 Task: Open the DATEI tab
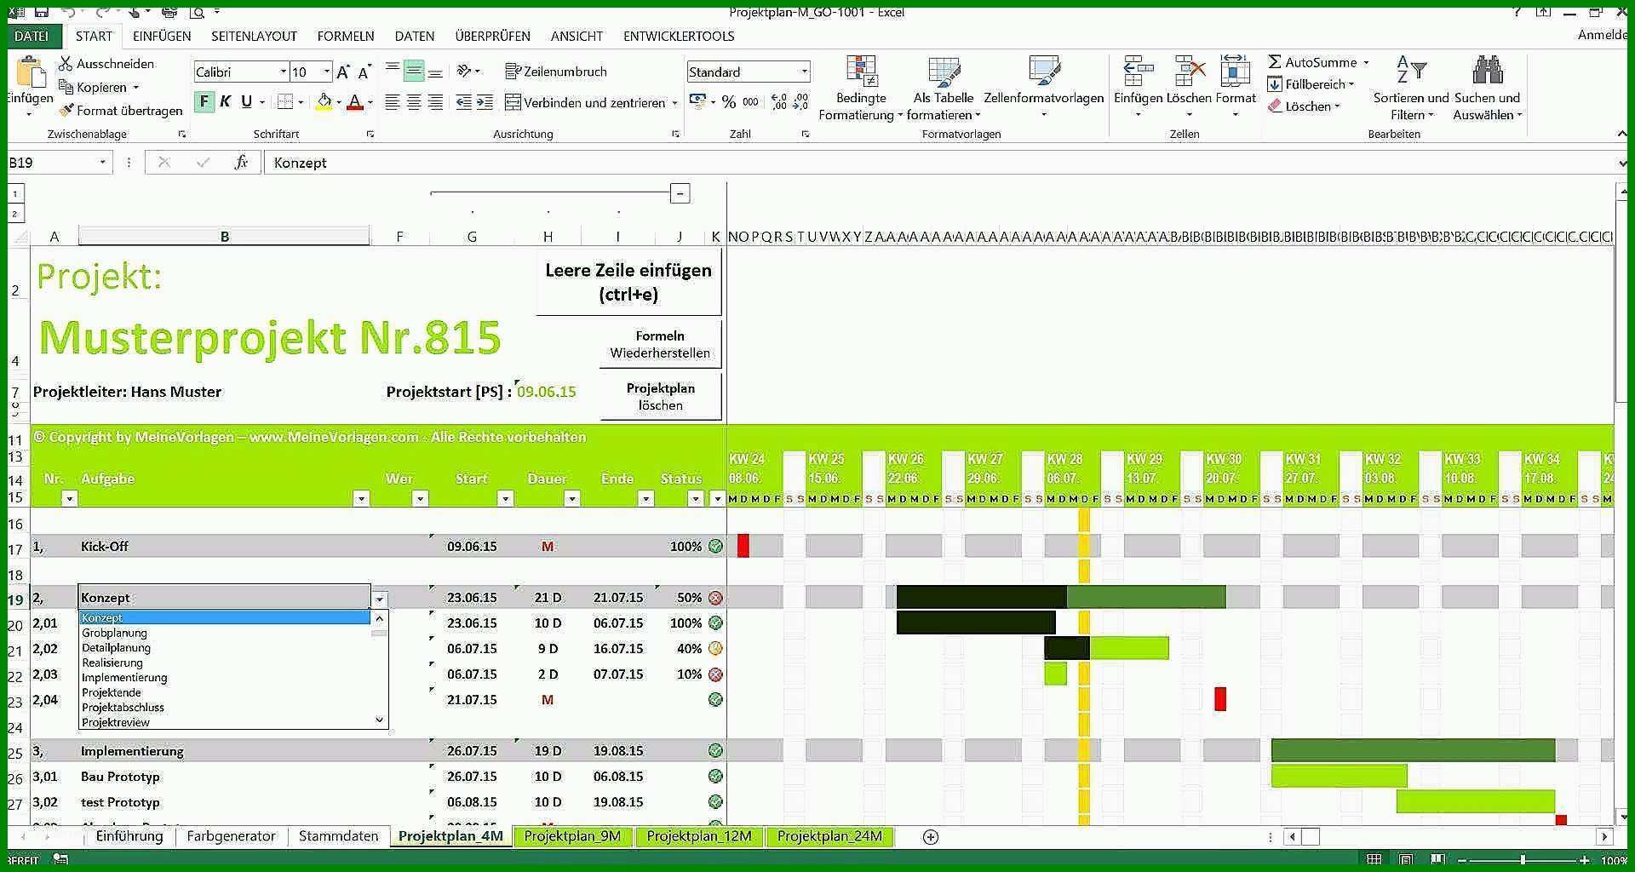click(x=32, y=36)
